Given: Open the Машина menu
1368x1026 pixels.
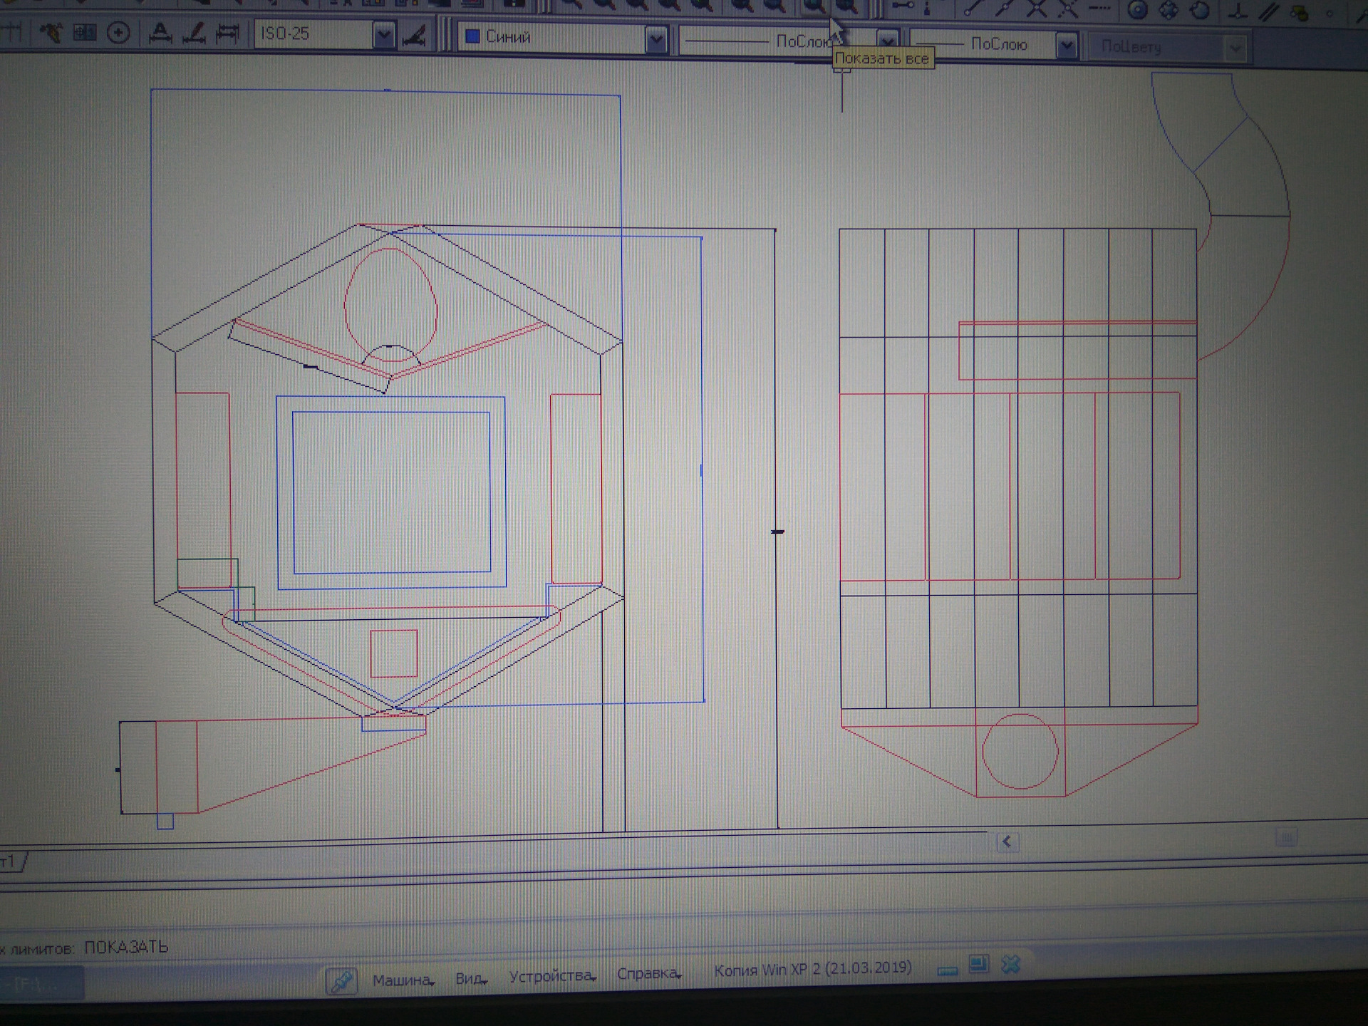Looking at the screenshot, I should 403,980.
